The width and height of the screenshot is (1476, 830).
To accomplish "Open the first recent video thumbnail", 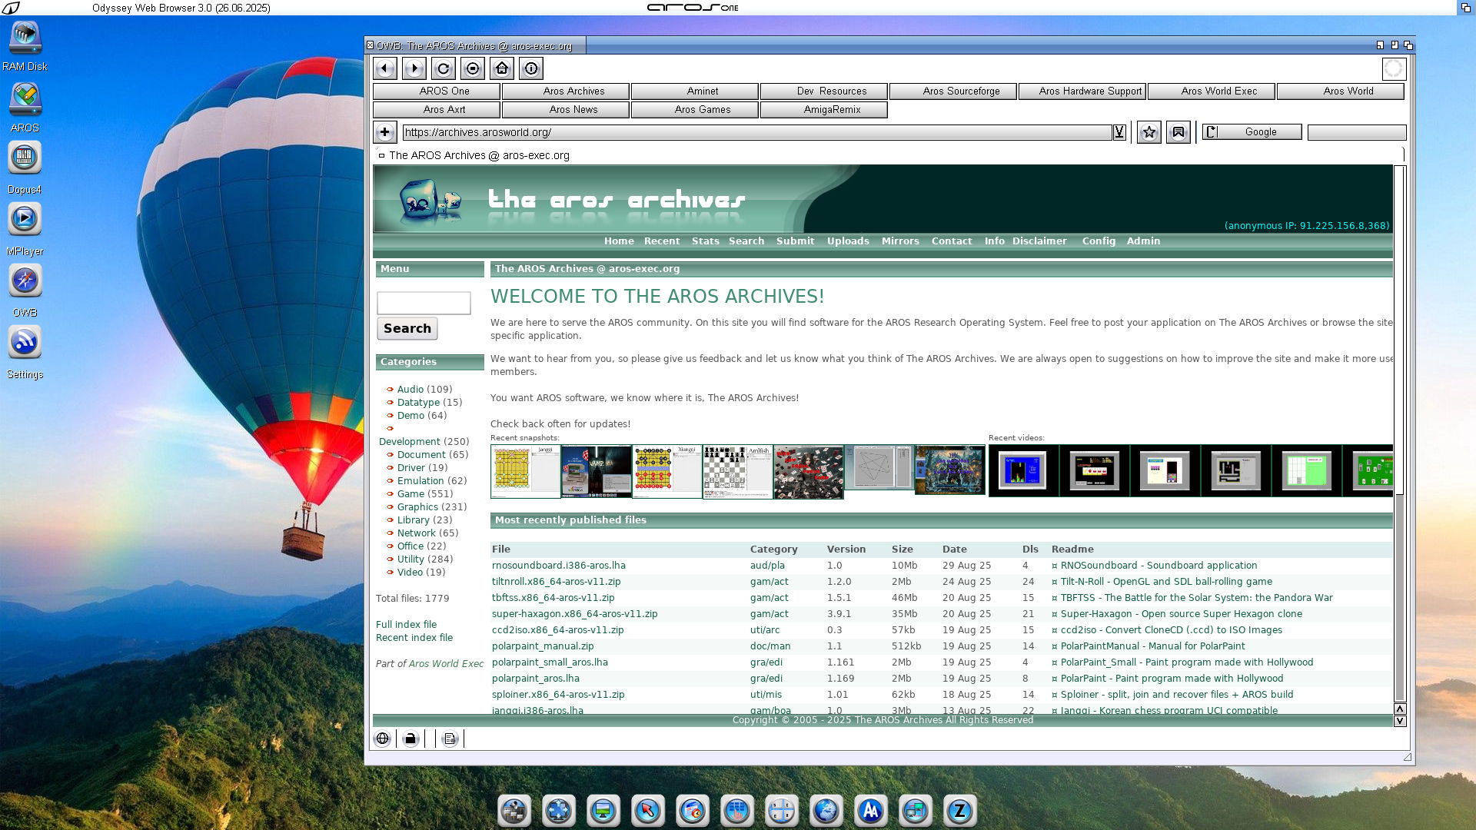I will [1023, 470].
